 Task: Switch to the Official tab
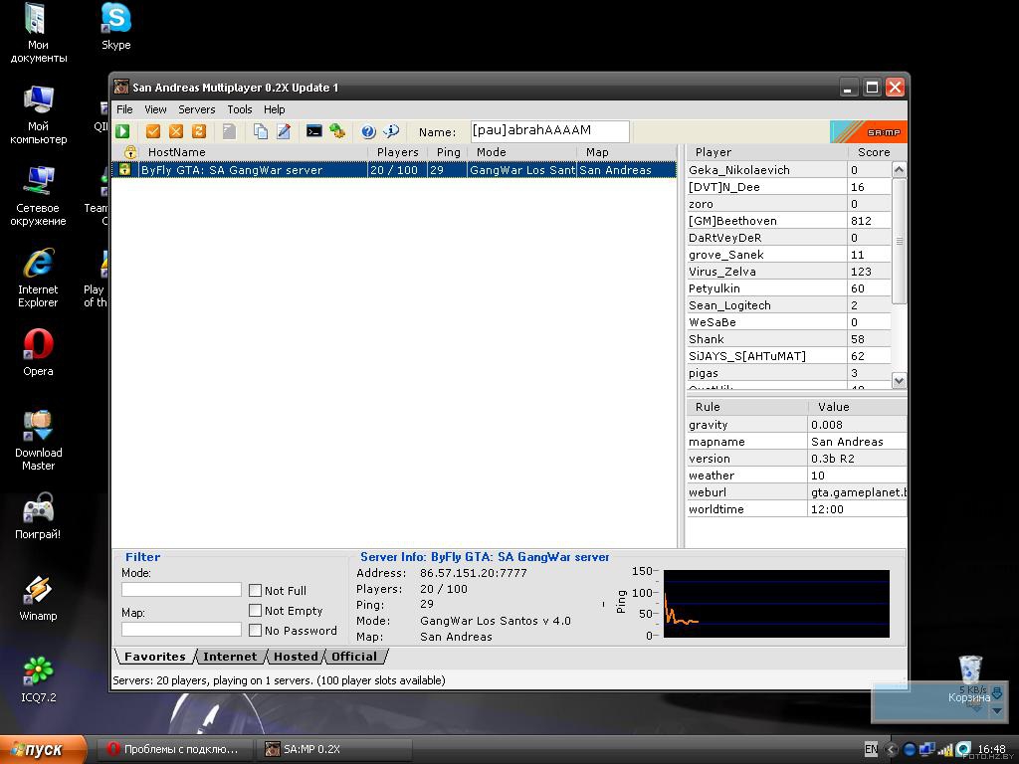[354, 657]
